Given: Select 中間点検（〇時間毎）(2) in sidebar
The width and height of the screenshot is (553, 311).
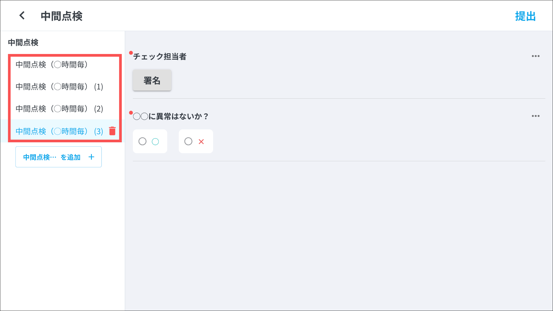Looking at the screenshot, I should pos(59,109).
